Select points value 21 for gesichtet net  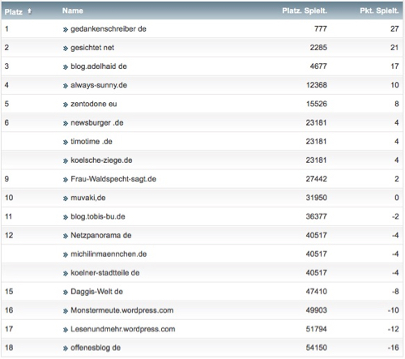(x=394, y=48)
